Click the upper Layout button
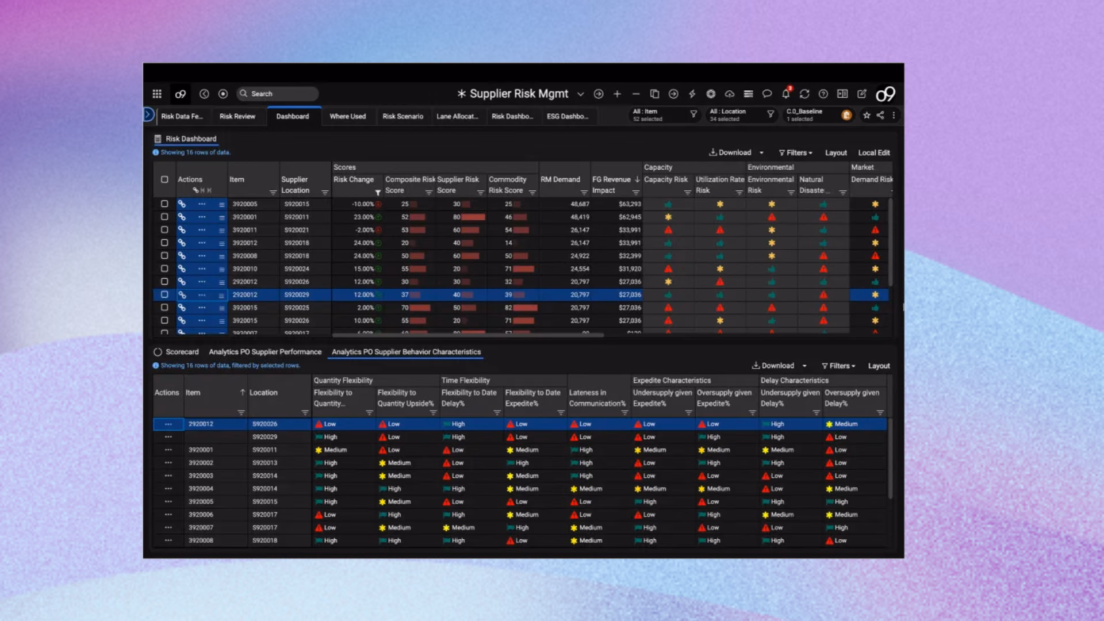This screenshot has width=1104, height=621. (x=835, y=153)
